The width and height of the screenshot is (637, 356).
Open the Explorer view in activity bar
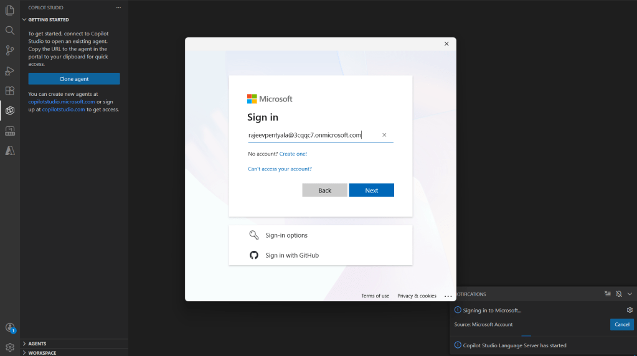click(x=10, y=11)
